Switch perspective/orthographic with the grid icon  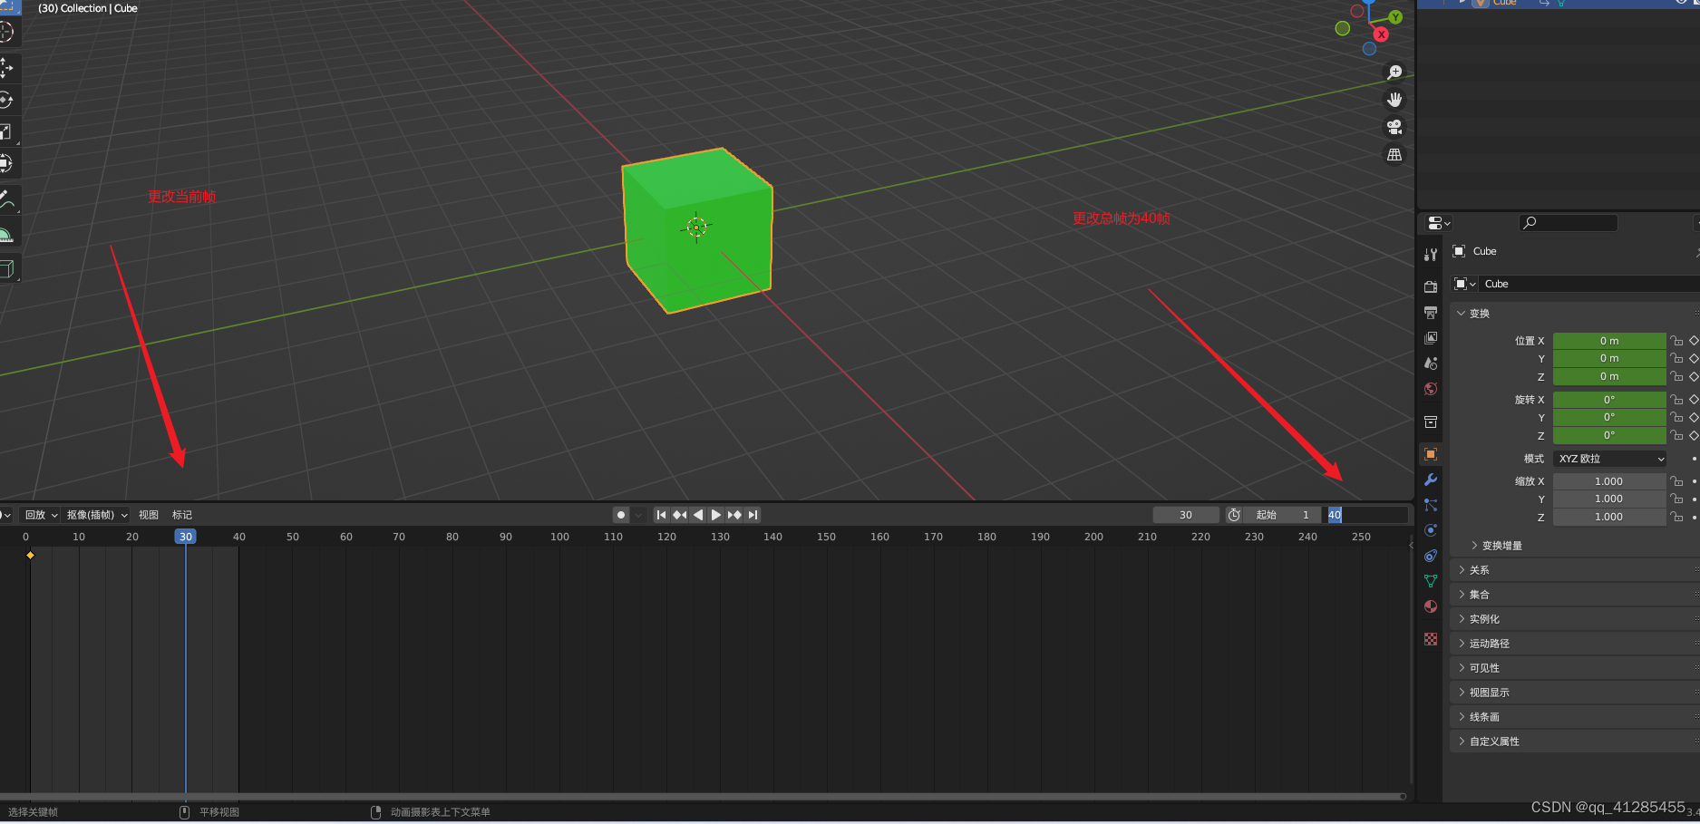click(1394, 155)
